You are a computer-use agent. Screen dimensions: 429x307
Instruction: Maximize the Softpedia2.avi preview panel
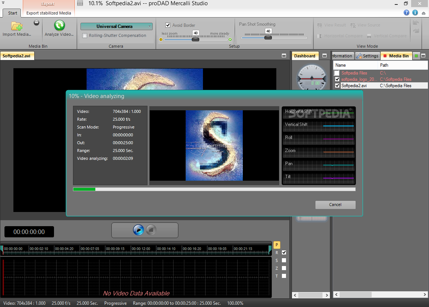(x=284, y=56)
